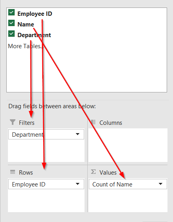
Task: Uncheck the Employee ID field checkbox
Action: (x=11, y=12)
